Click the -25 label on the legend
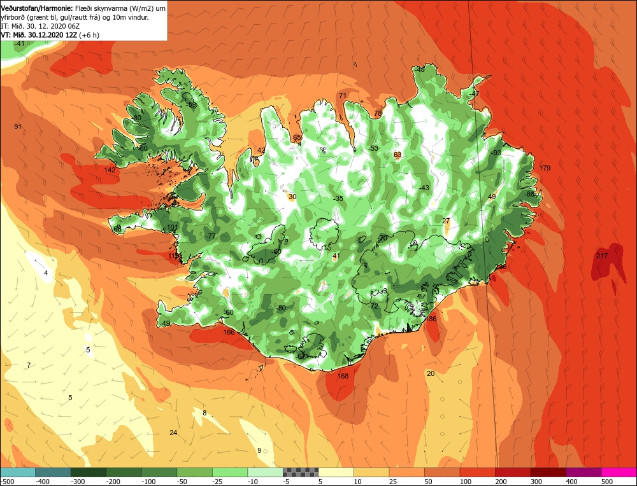This screenshot has height=486, width=637. coord(217,482)
